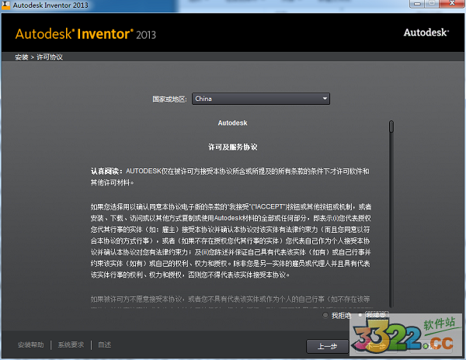Open the 国家或地区 country dropdown showing China
466x360 pixels.
point(261,99)
